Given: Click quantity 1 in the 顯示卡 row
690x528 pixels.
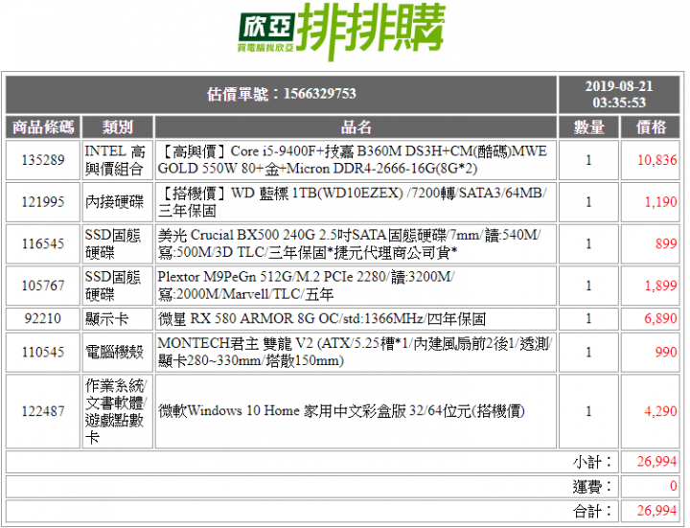Looking at the screenshot, I should click(588, 318).
